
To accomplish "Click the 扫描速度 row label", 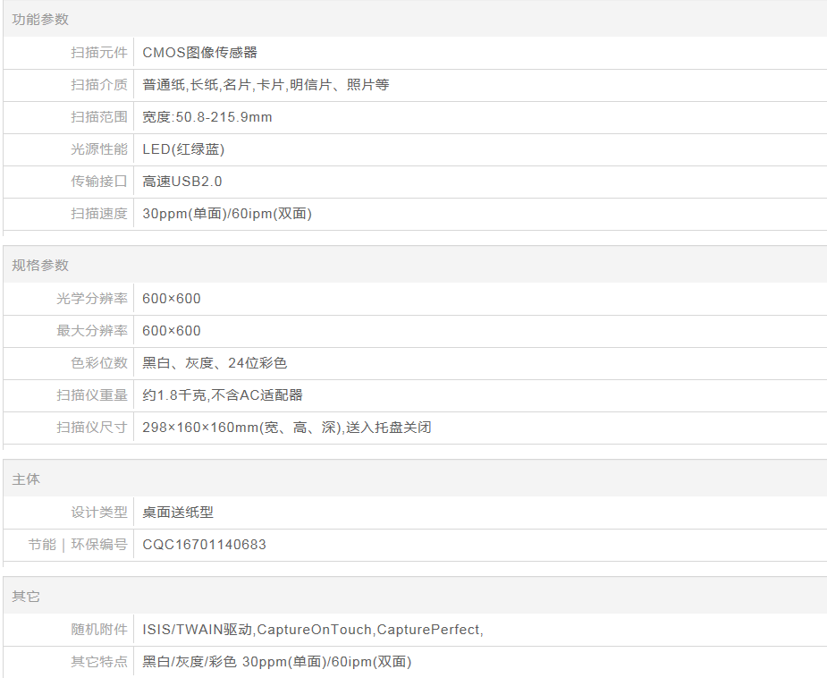I will (x=99, y=214).
